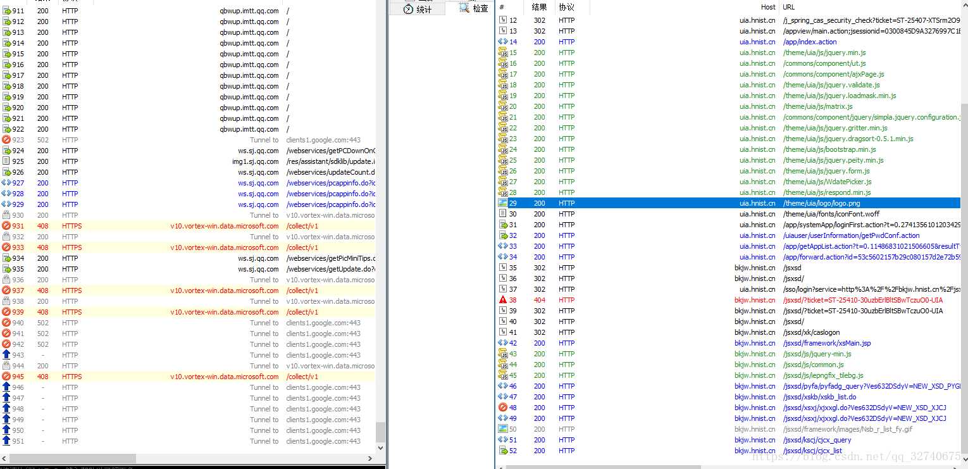Select session 924 getPCDownOn request

188,151
